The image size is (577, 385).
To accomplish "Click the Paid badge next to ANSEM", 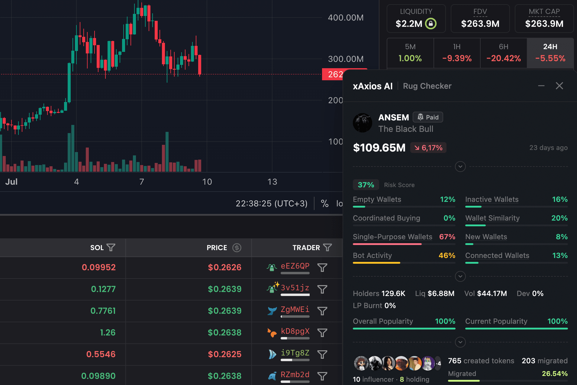I will pyautogui.click(x=428, y=117).
